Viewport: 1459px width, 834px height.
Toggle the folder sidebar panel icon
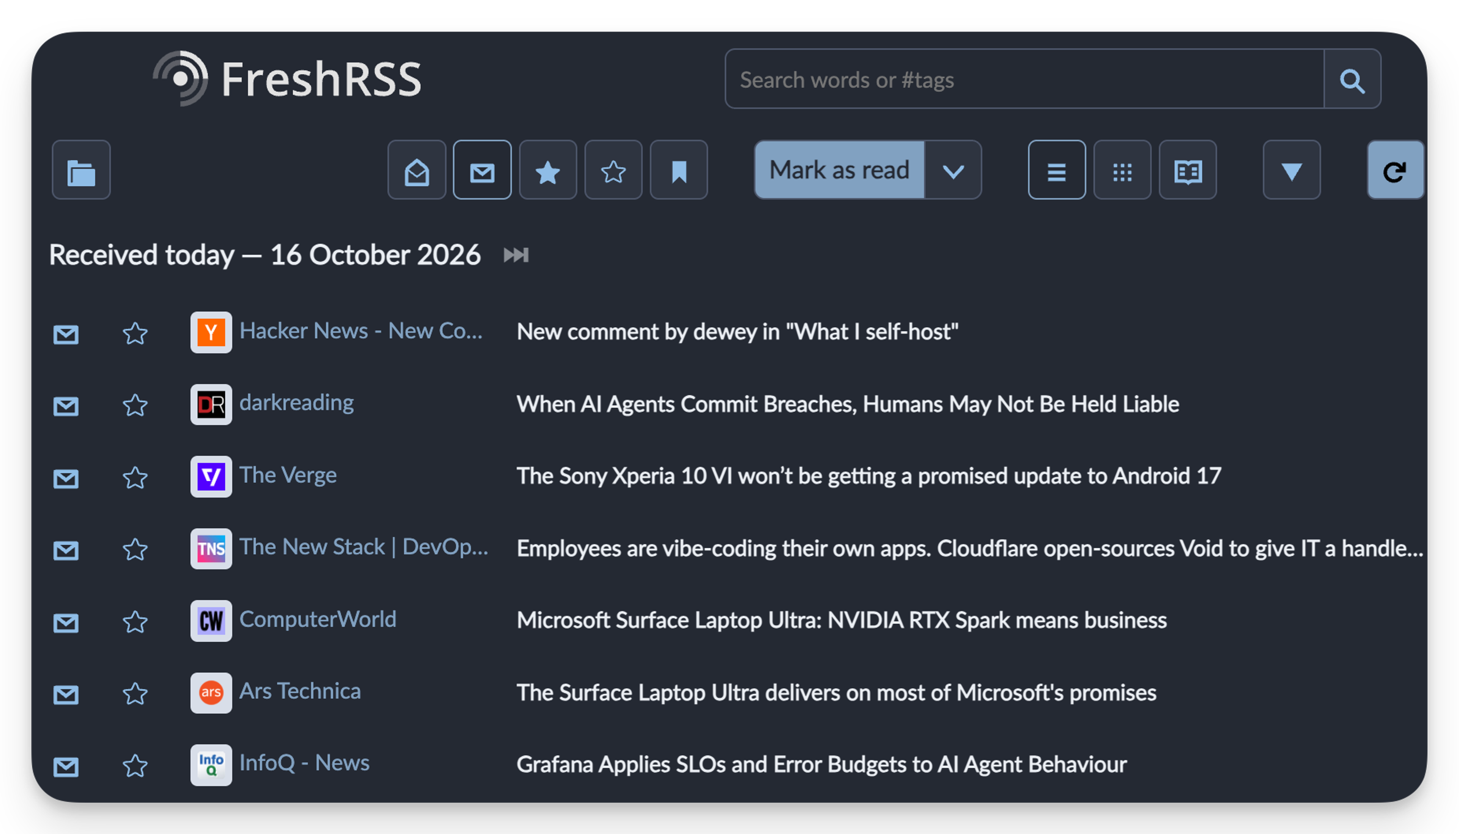(x=81, y=170)
